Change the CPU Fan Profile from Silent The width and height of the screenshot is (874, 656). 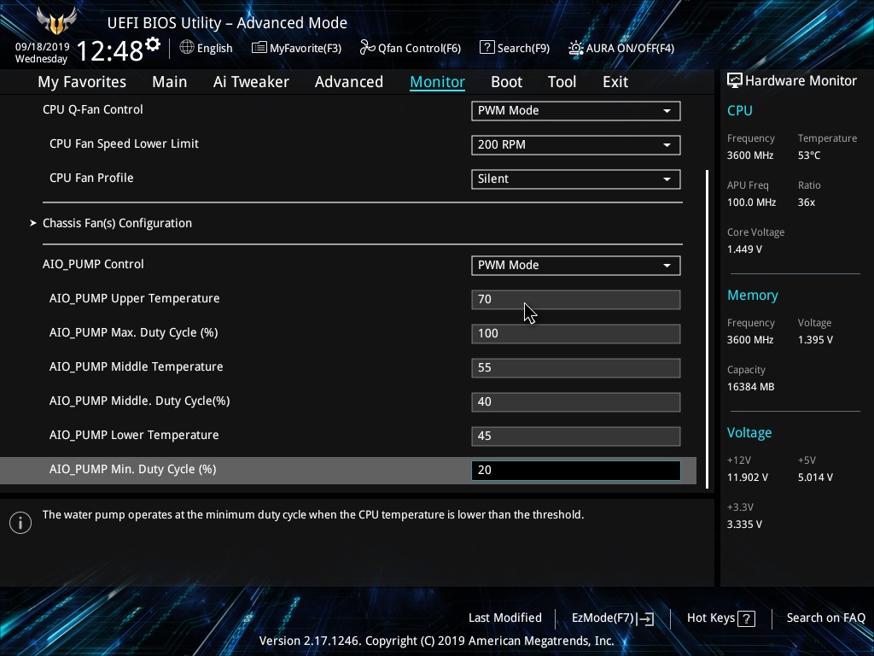[x=575, y=179]
